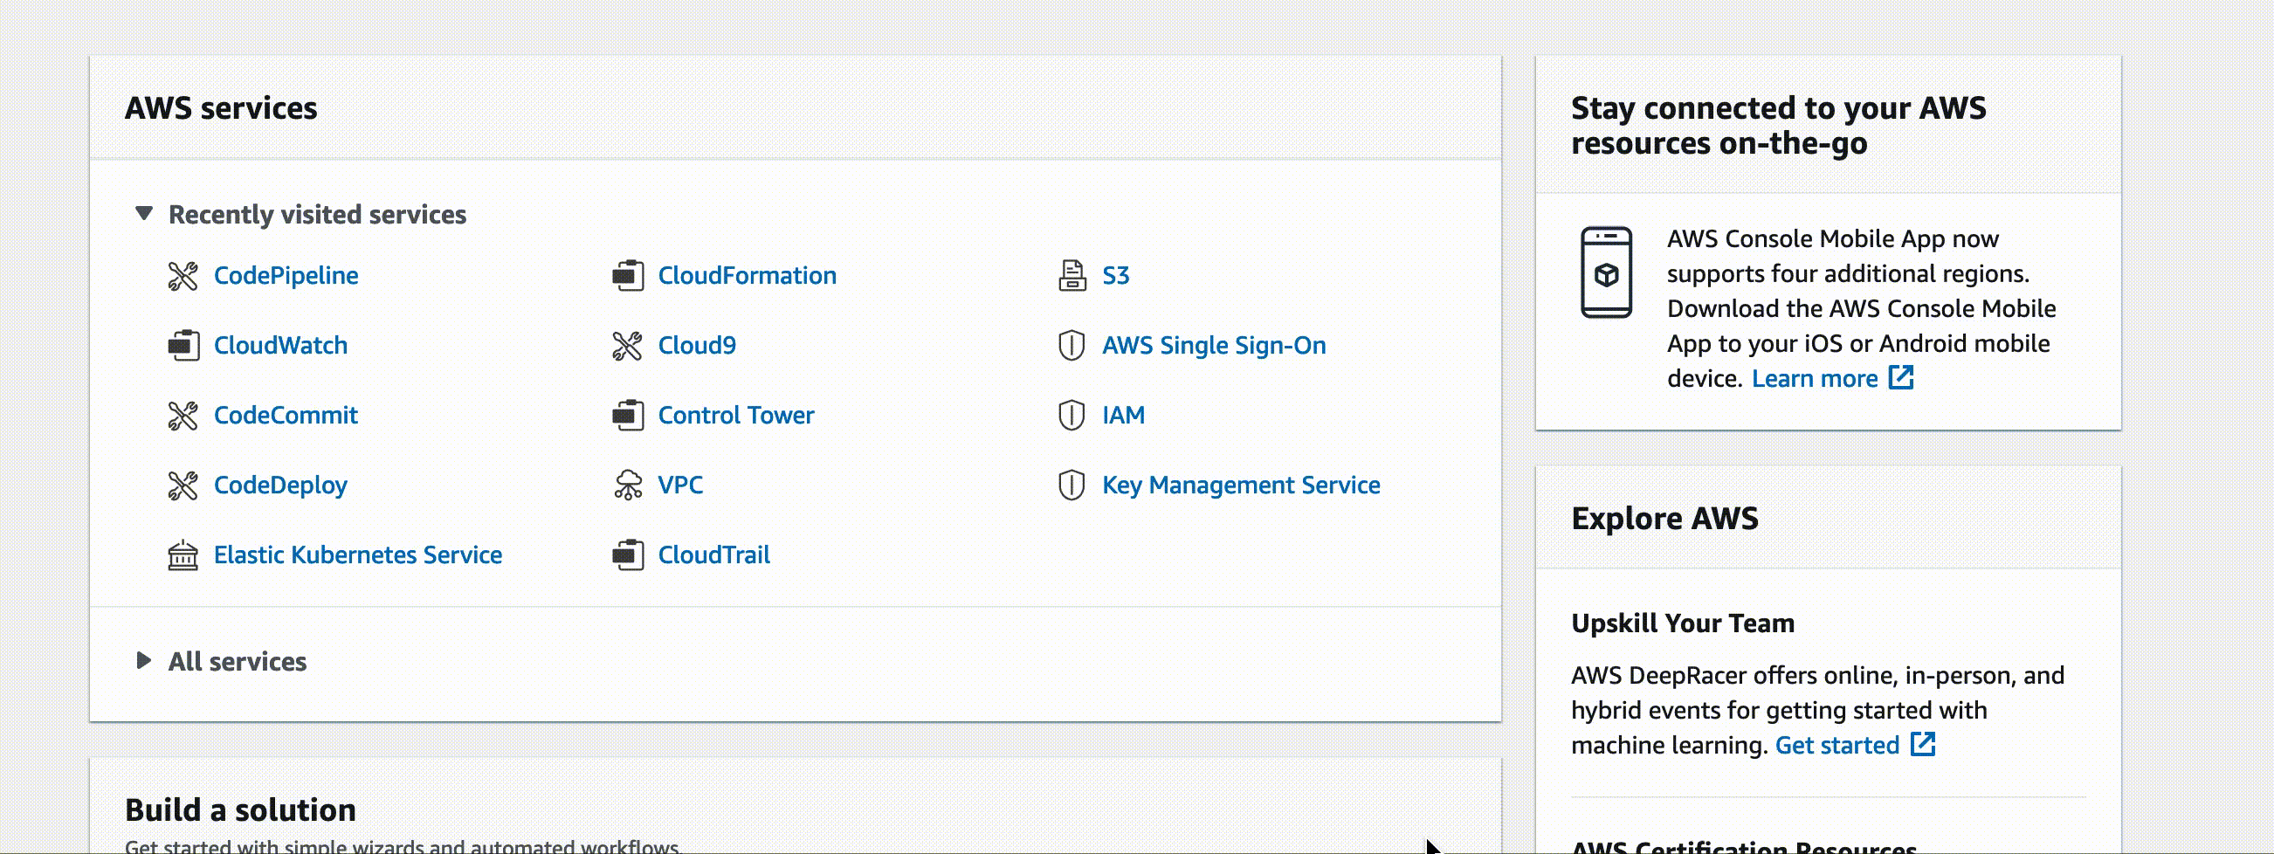This screenshot has width=2274, height=854.
Task: Open the CodeDeploy service link
Action: pos(279,485)
